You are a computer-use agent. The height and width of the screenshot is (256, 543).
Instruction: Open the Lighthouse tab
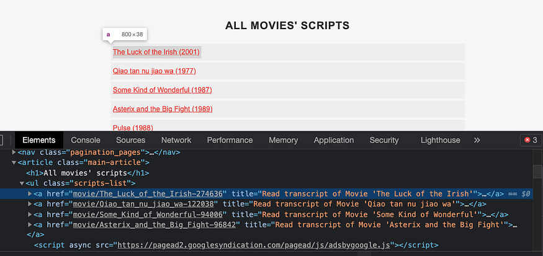(441, 140)
